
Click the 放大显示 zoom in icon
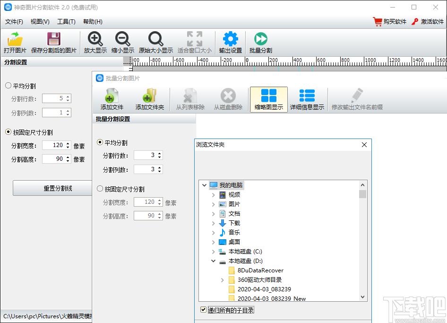point(95,39)
